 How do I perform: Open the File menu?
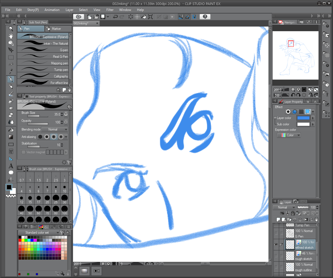click(8, 10)
